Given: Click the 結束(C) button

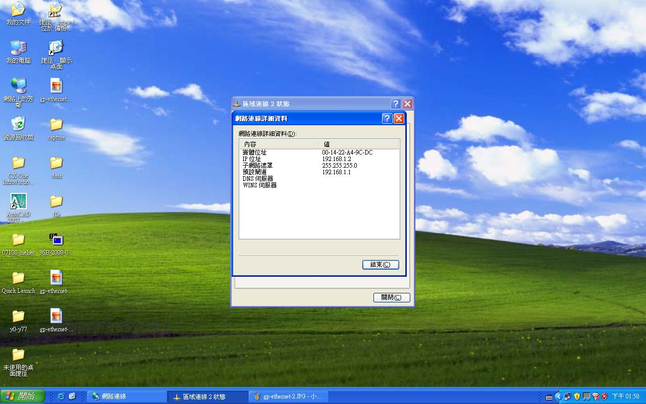Looking at the screenshot, I should (x=380, y=265).
